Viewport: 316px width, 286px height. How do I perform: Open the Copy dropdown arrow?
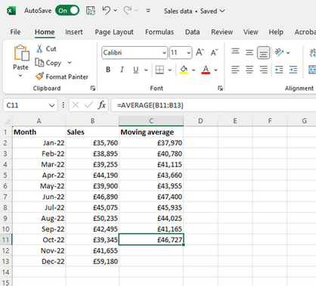[x=70, y=63]
